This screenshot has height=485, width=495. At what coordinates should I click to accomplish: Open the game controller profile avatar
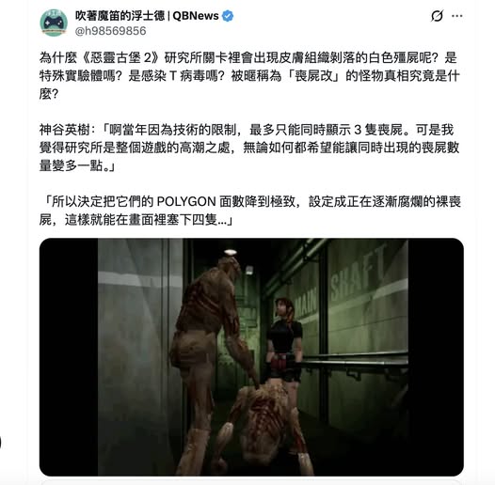[x=54, y=23]
